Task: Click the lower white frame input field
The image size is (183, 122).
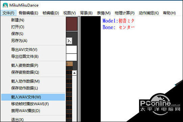Action: pyautogui.click(x=72, y=57)
